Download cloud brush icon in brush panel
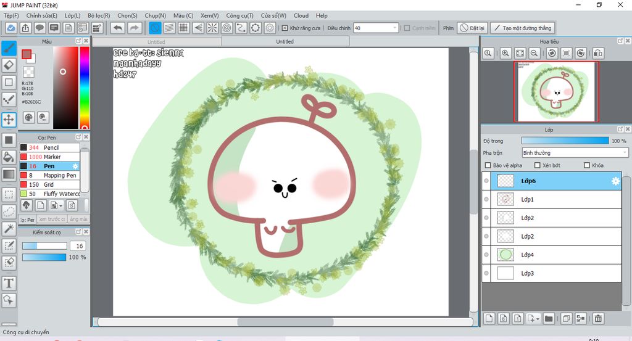Screen dimensions: 632x341 tap(26, 205)
